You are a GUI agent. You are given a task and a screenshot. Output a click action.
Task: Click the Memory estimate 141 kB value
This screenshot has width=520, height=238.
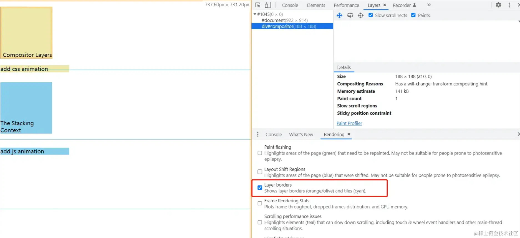(x=402, y=91)
